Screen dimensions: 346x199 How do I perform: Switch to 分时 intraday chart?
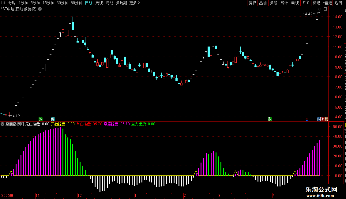coord(12,3)
